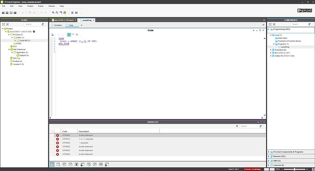
Task: Click the Description column header in Error List
Action: pos(118,131)
